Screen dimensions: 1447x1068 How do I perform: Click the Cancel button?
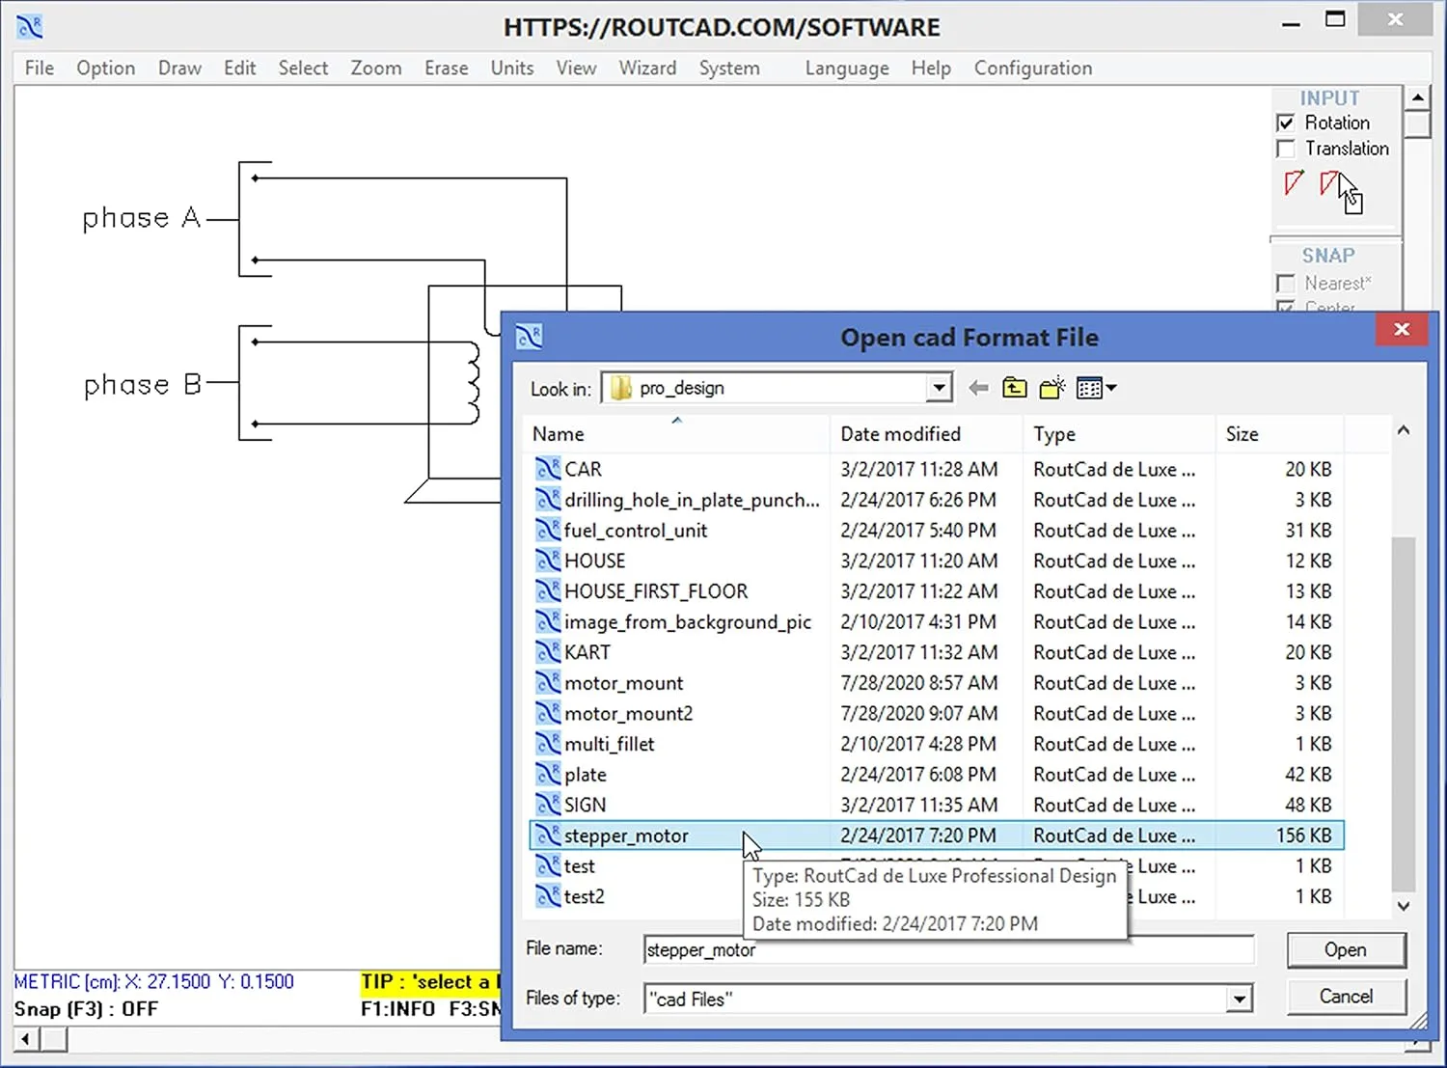(1346, 996)
